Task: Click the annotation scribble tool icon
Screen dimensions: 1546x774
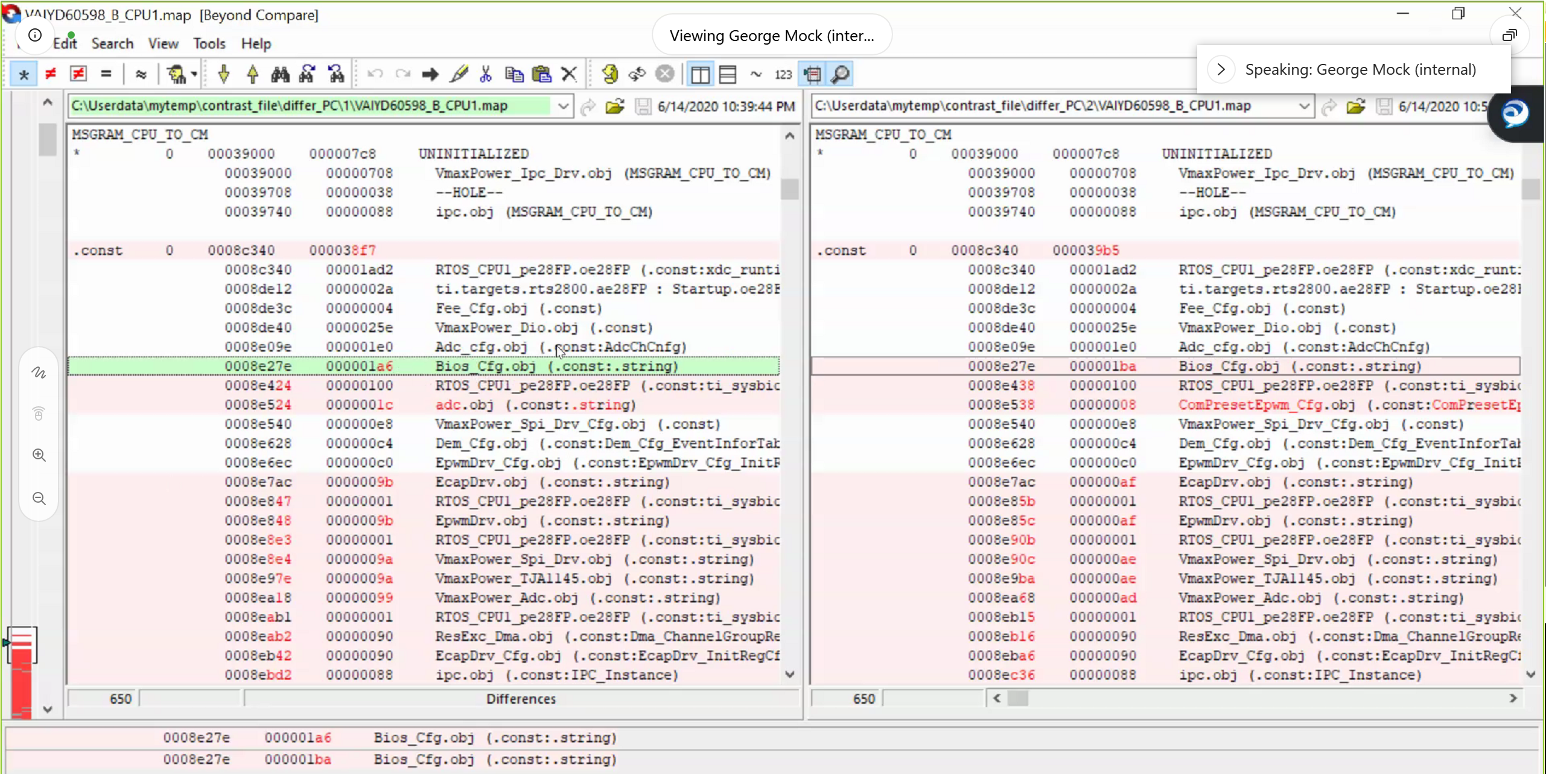Action: pos(39,373)
